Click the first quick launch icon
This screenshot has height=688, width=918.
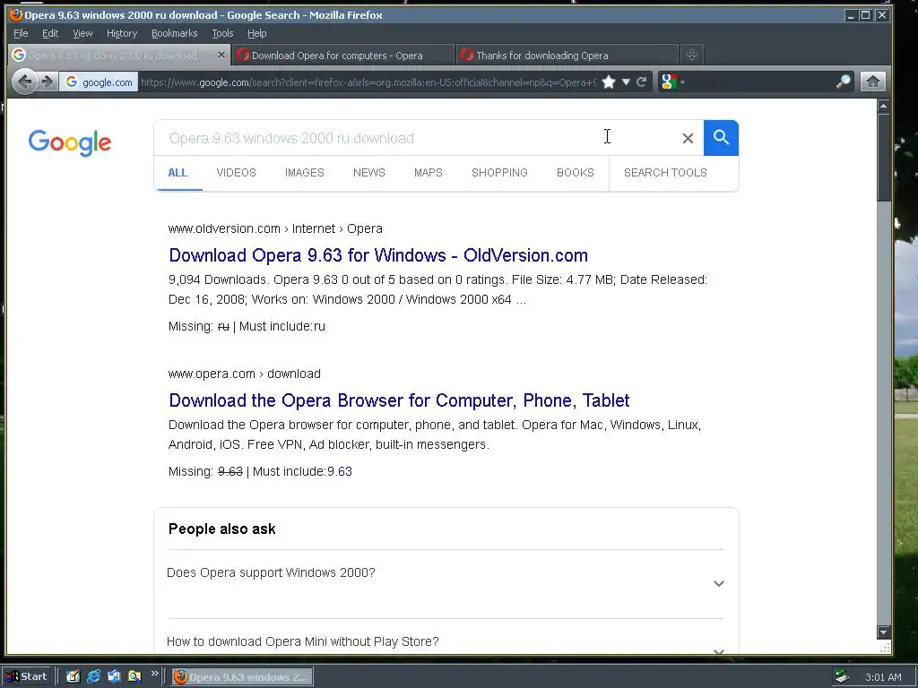73,677
